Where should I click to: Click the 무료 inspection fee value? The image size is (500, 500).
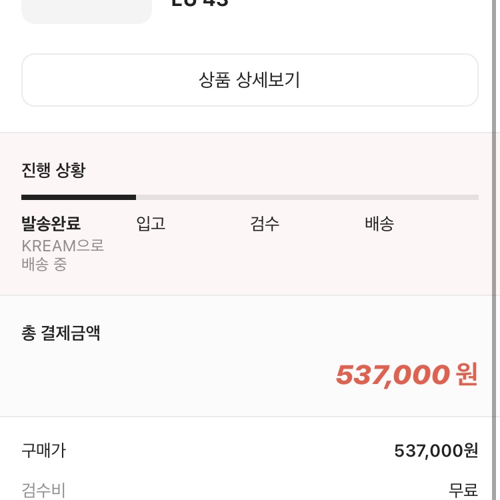tap(463, 490)
